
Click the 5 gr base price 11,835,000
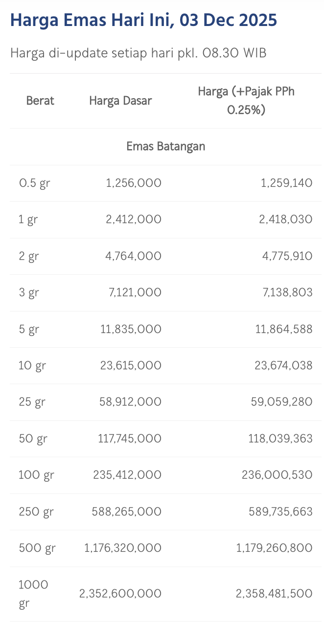click(x=131, y=329)
